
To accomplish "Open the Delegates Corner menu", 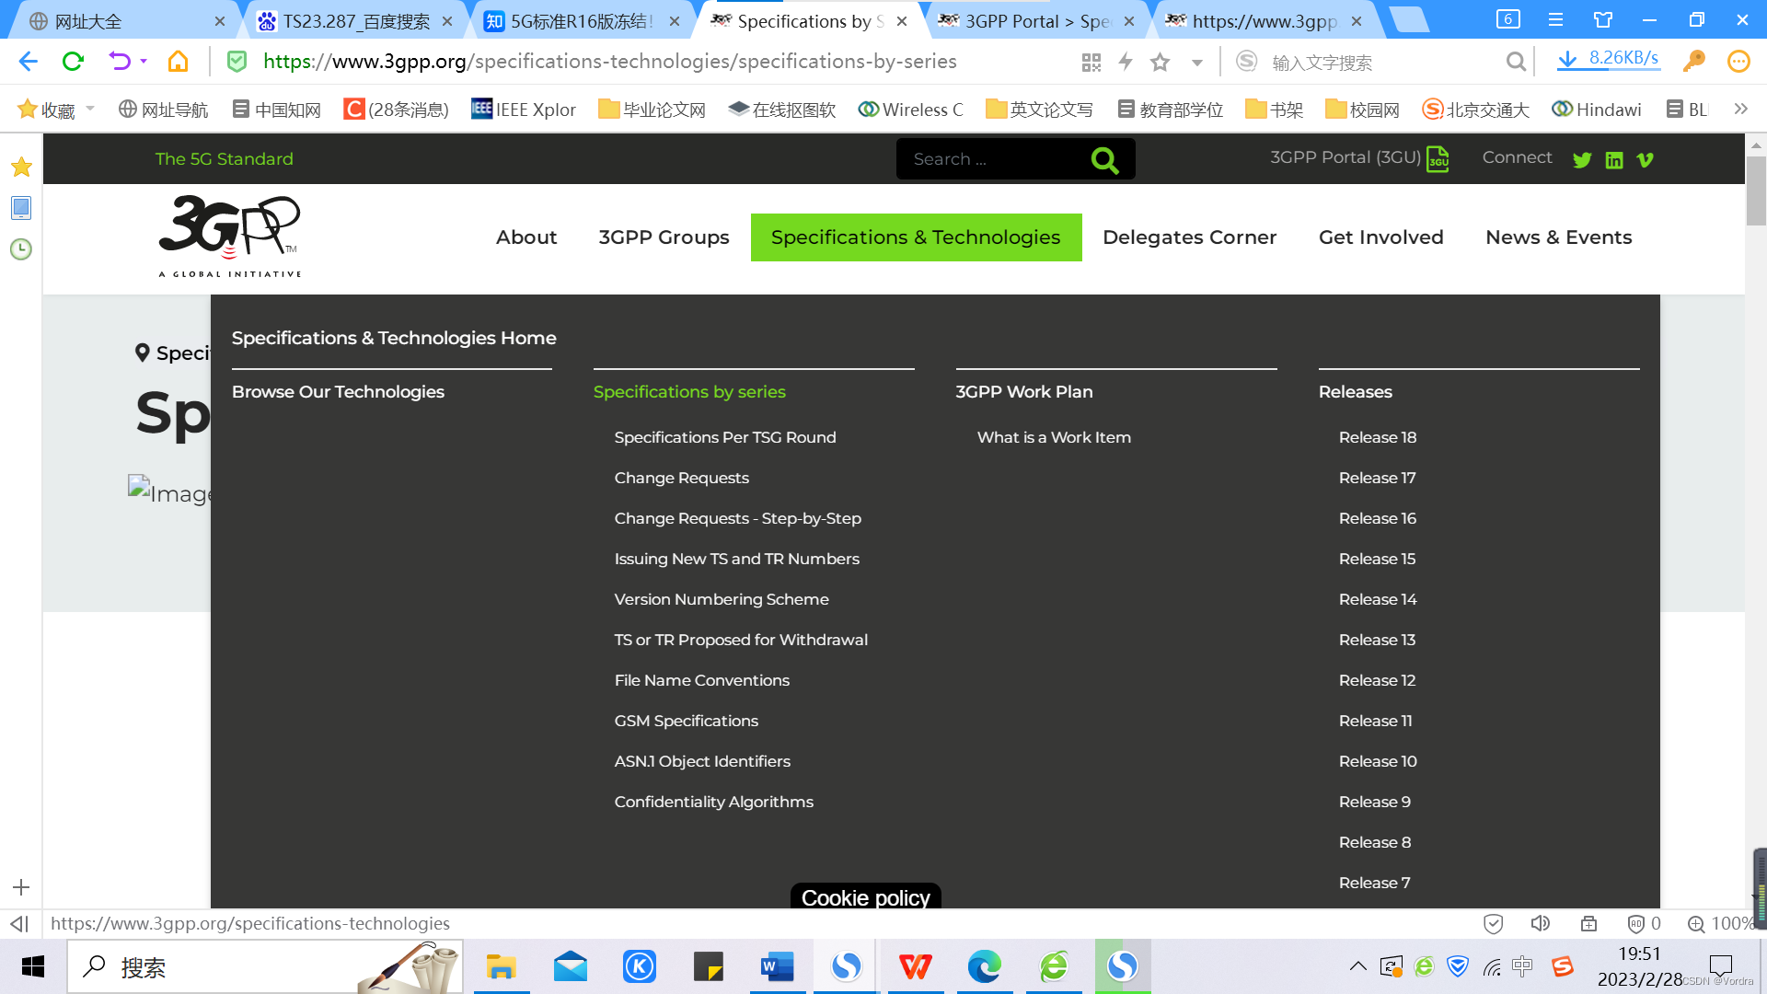I will pyautogui.click(x=1189, y=237).
